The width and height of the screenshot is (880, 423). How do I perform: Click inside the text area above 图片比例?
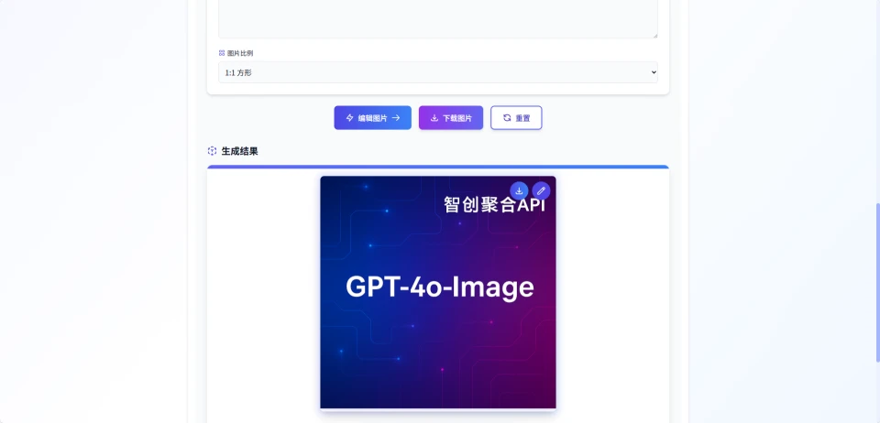coord(438,18)
